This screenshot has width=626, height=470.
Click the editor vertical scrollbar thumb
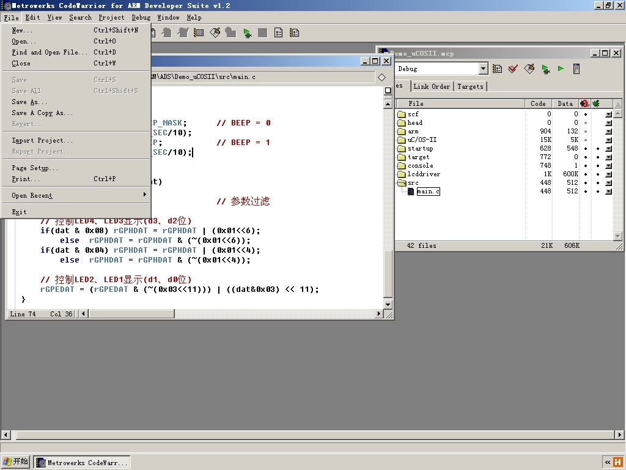[388, 274]
